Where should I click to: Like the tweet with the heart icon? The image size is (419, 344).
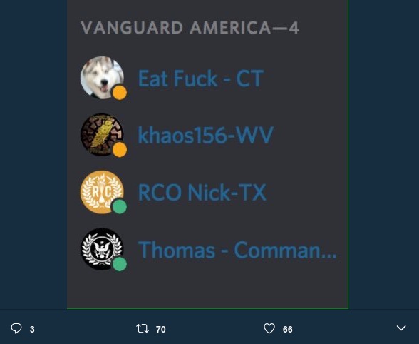coord(269,328)
